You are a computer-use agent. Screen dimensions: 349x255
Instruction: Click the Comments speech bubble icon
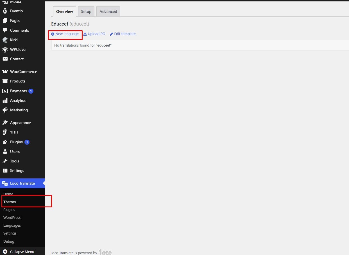coord(5,30)
